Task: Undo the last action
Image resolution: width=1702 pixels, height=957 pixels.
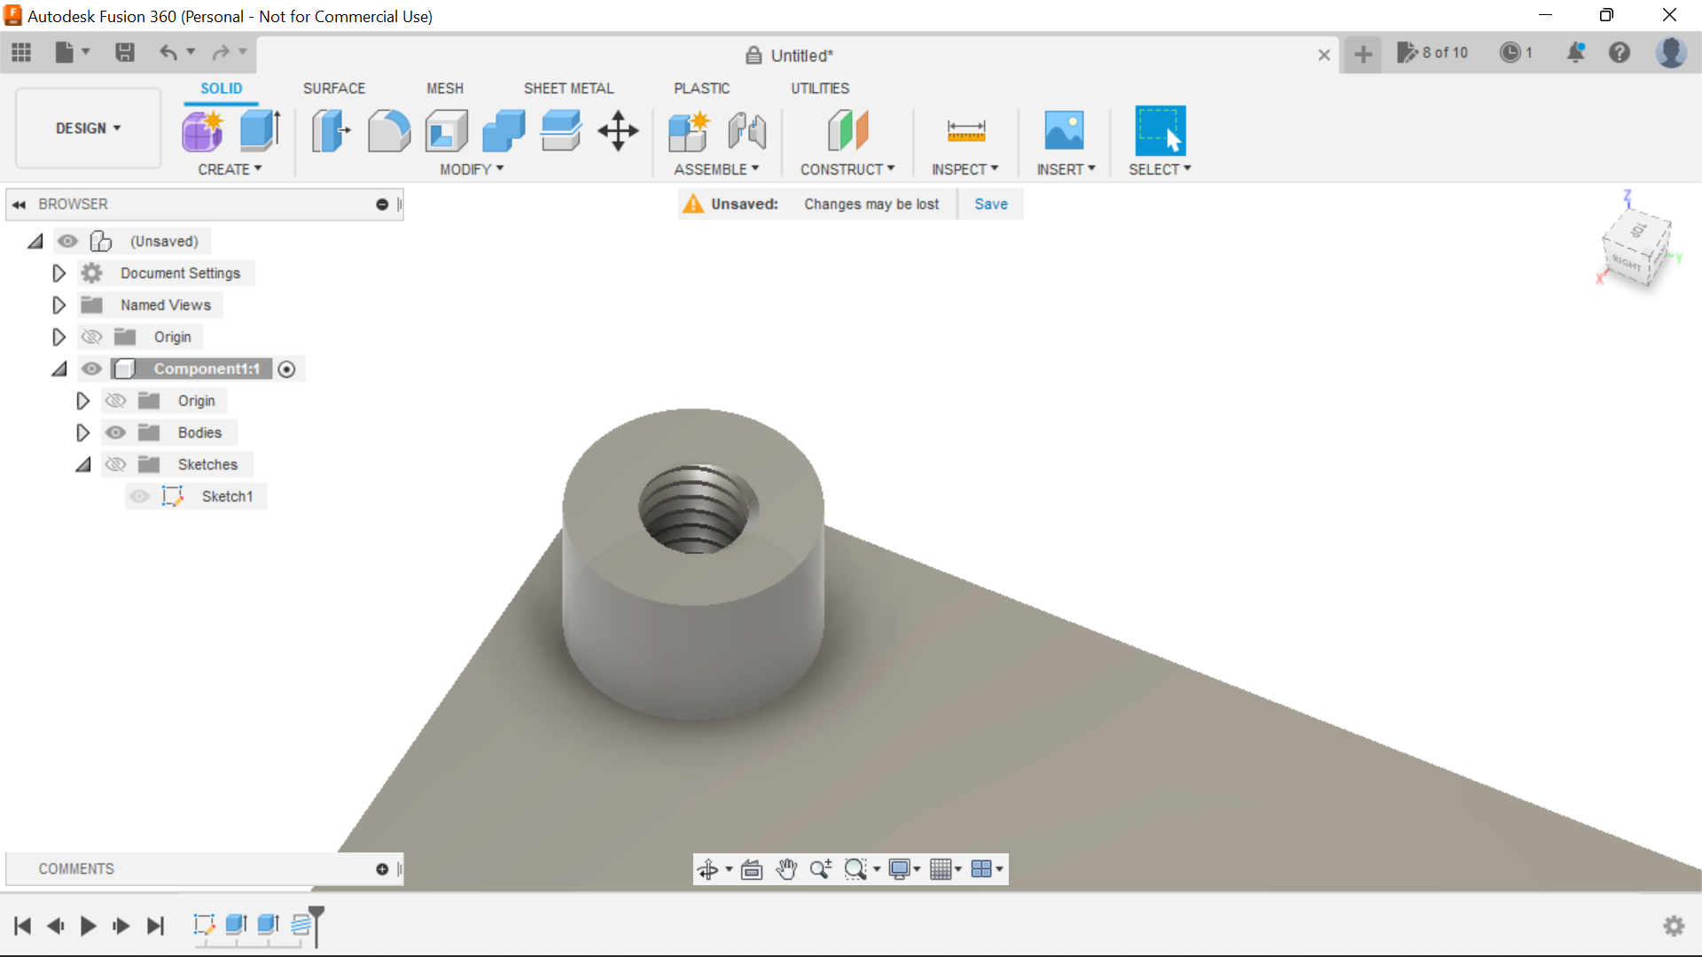Action: pyautogui.click(x=168, y=53)
